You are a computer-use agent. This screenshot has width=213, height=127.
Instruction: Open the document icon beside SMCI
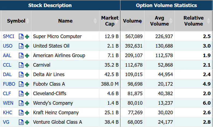click(21, 36)
